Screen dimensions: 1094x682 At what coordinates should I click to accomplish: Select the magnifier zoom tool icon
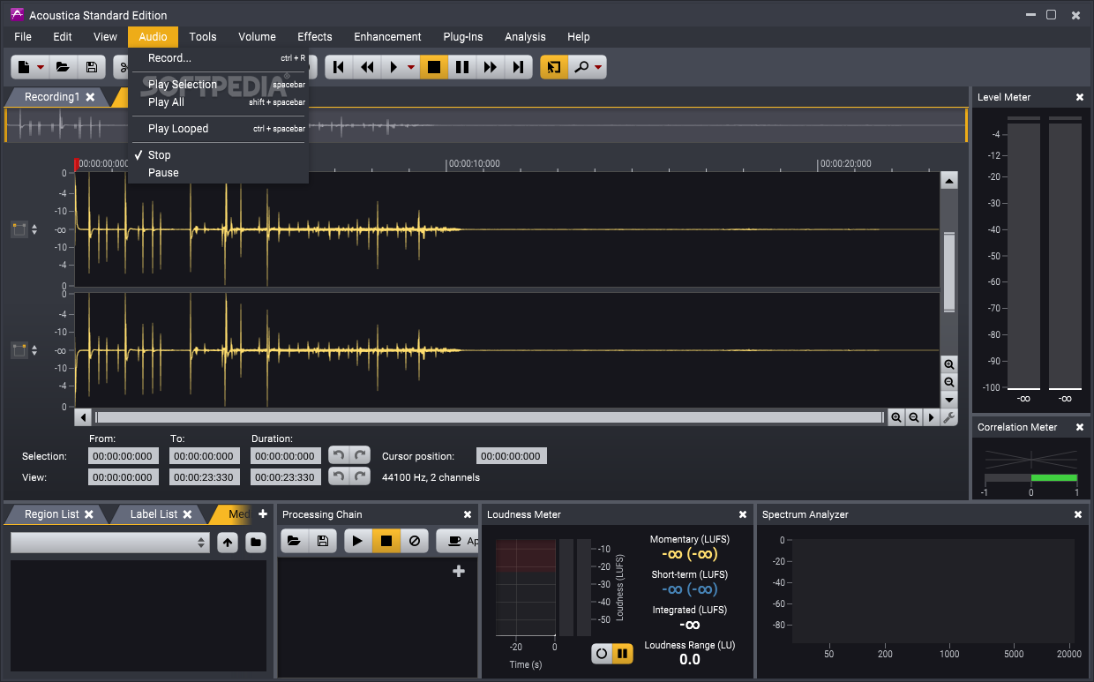point(581,67)
